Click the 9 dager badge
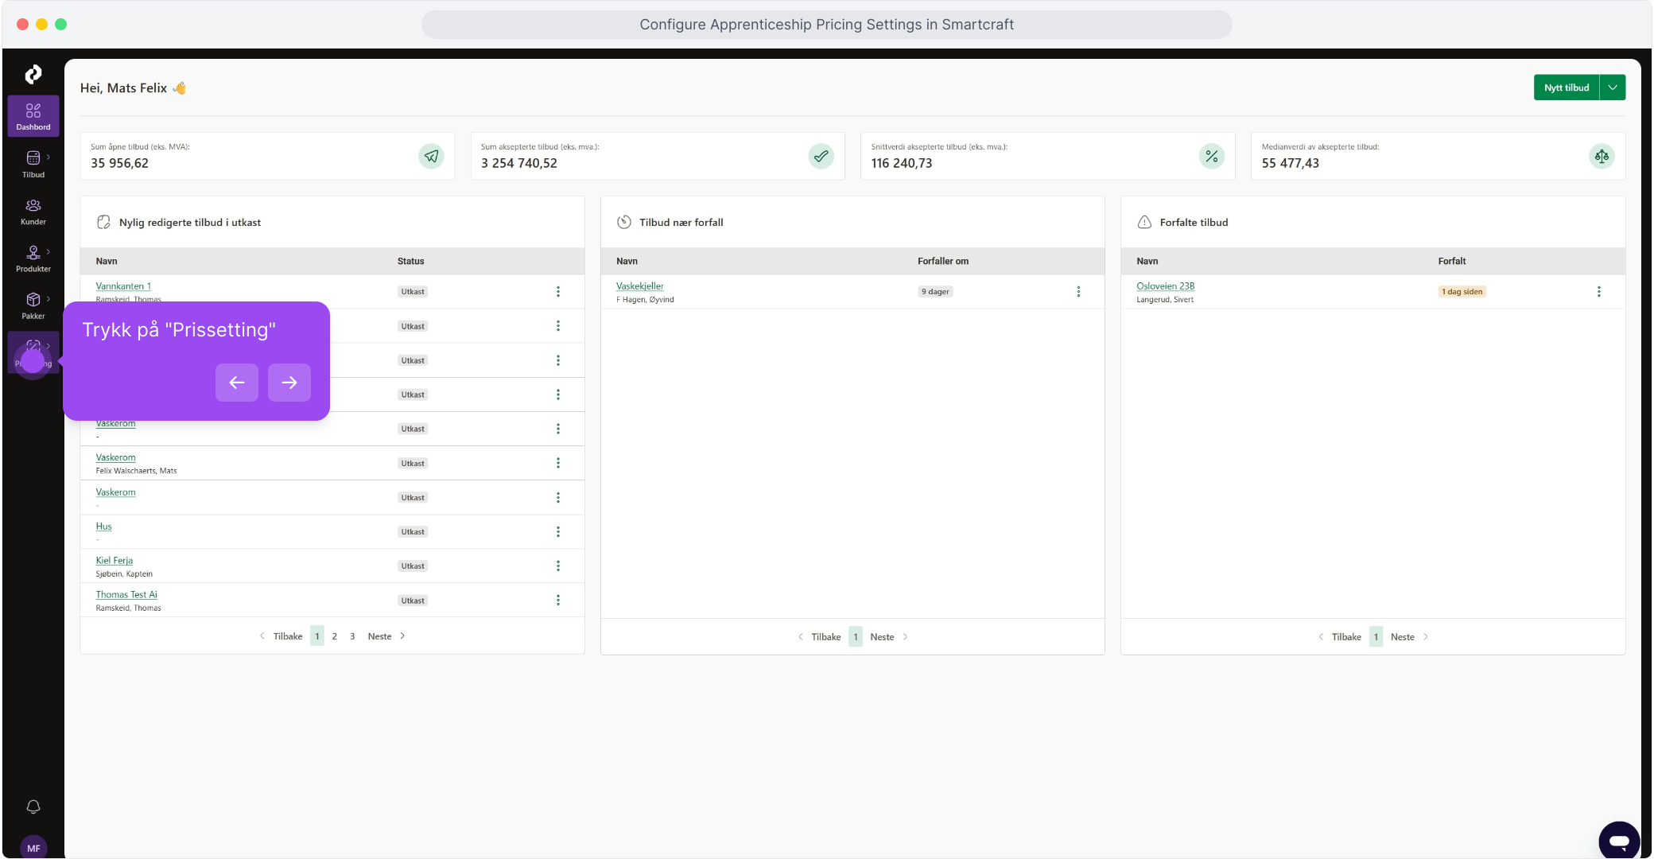This screenshot has width=1654, height=859. click(935, 292)
